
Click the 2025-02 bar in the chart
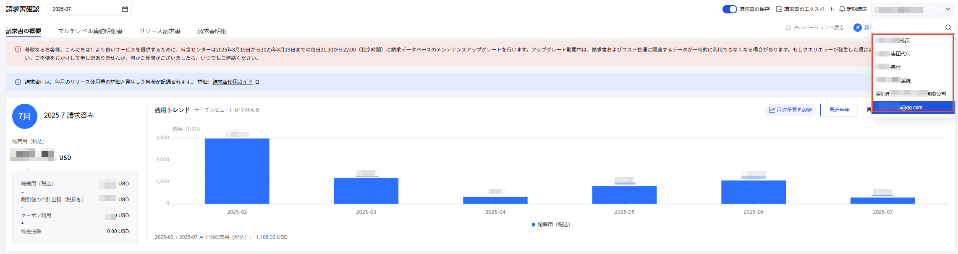point(237,171)
